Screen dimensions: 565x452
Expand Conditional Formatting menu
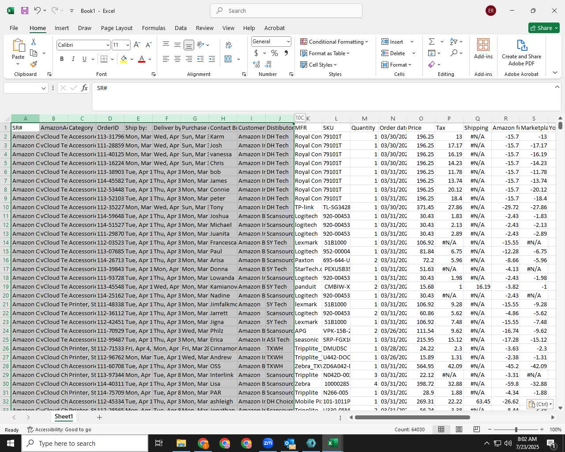tap(334, 41)
